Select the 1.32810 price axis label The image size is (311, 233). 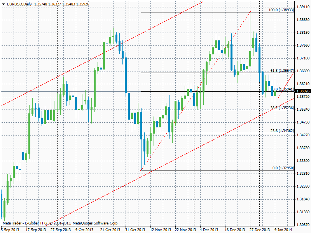pos(303,173)
